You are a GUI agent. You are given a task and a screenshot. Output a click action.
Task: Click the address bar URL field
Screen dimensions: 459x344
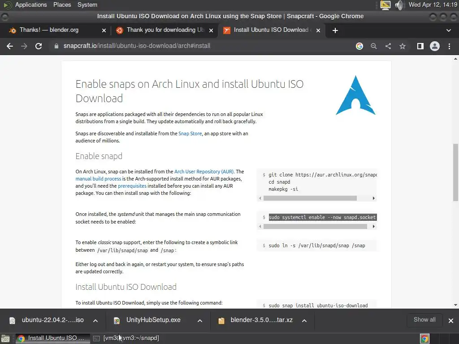[202, 46]
